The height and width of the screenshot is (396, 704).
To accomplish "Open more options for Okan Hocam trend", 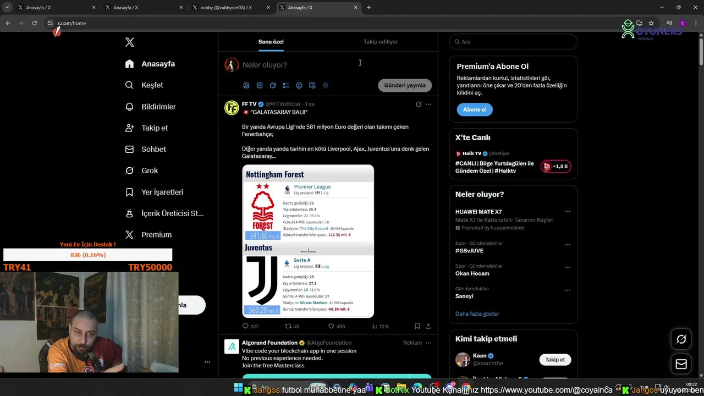I will pyautogui.click(x=568, y=267).
